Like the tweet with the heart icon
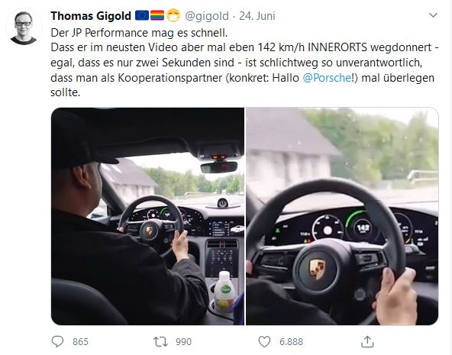The height and width of the screenshot is (355, 452). pos(264,342)
